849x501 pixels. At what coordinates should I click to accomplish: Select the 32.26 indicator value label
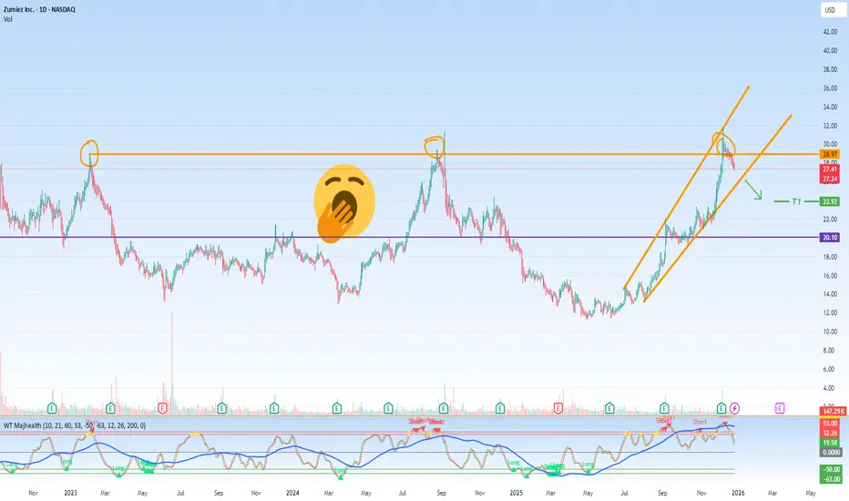[x=831, y=433]
